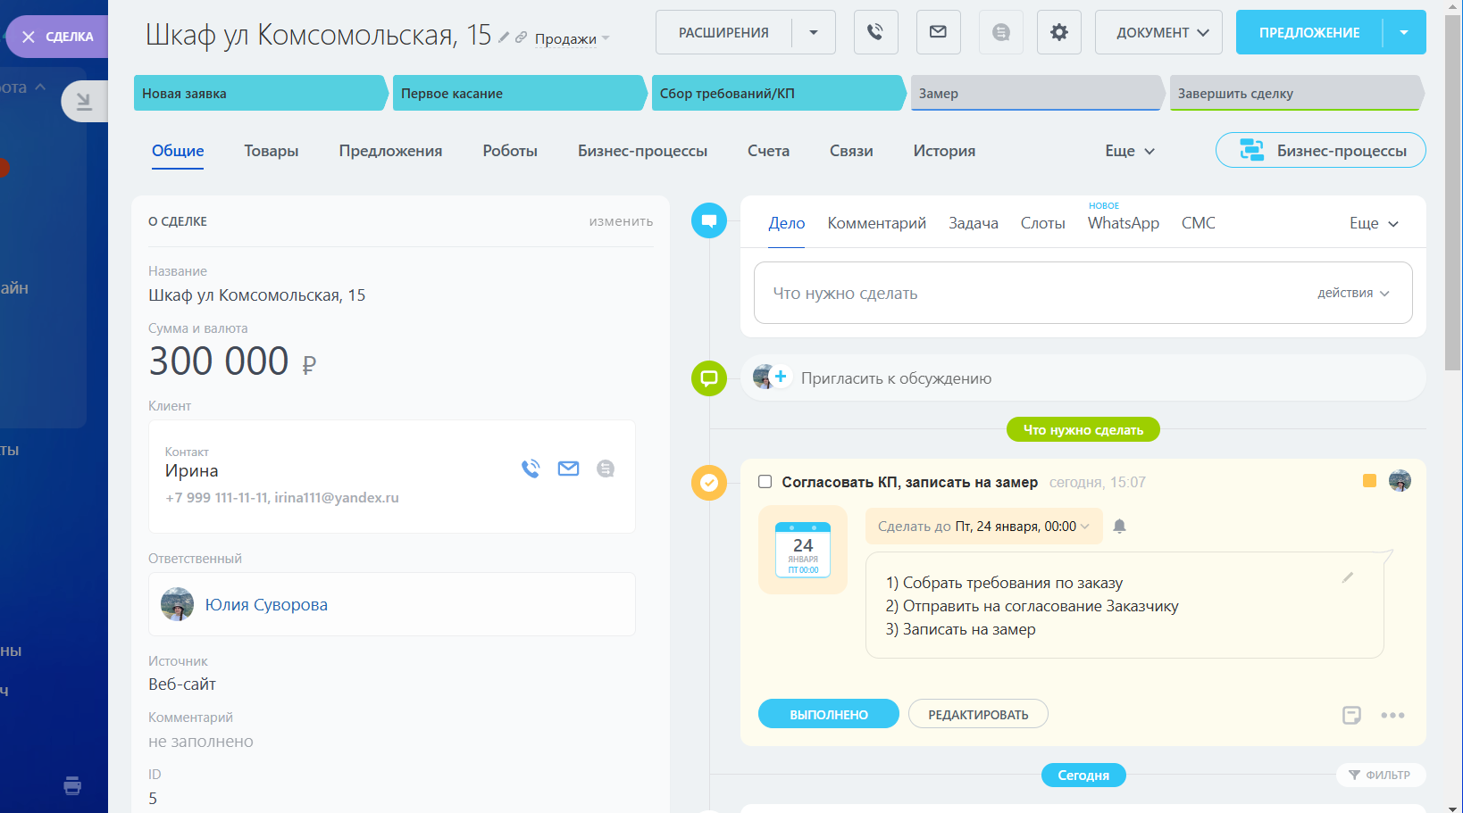Click task assignee avatar on the task card
Image resolution: width=1463 pixels, height=813 pixels.
(x=1400, y=481)
